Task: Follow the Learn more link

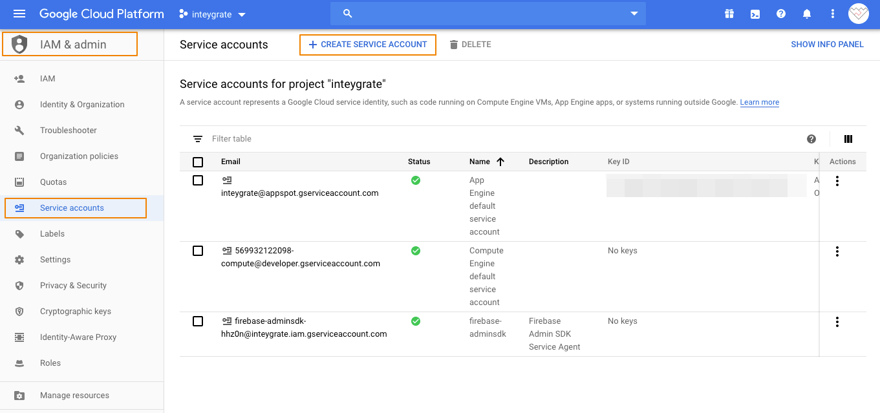Action: point(760,102)
